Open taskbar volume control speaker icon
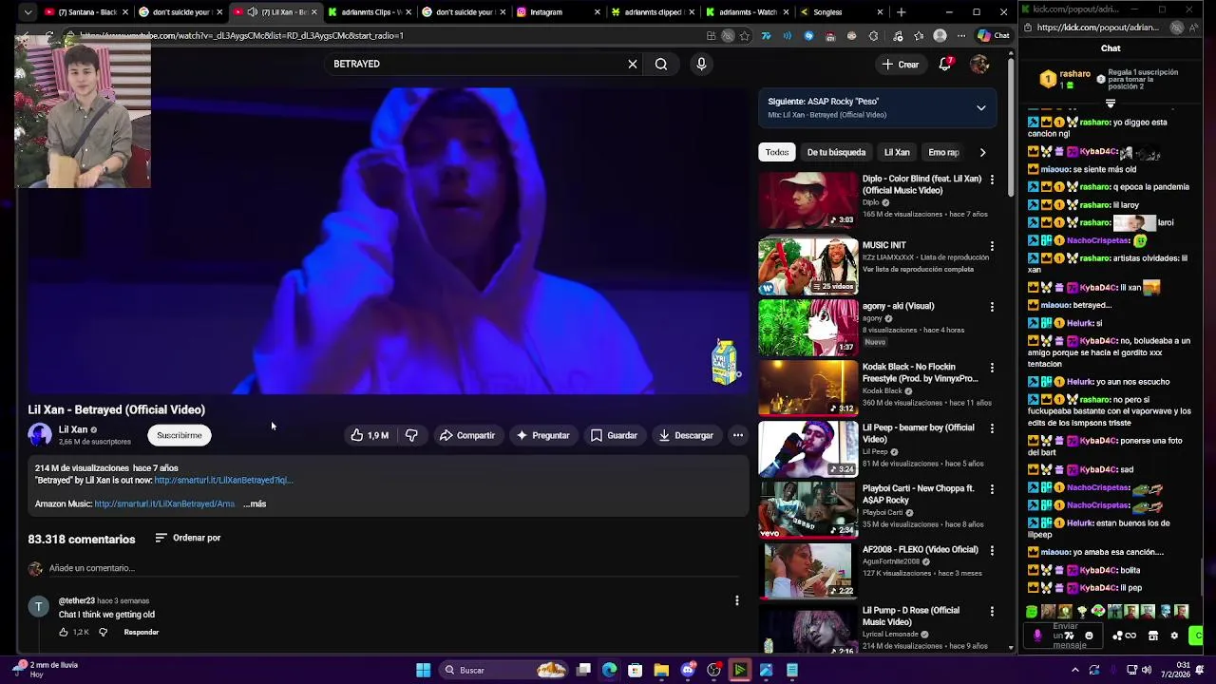Screen dimensions: 1216x684 click(1147, 670)
